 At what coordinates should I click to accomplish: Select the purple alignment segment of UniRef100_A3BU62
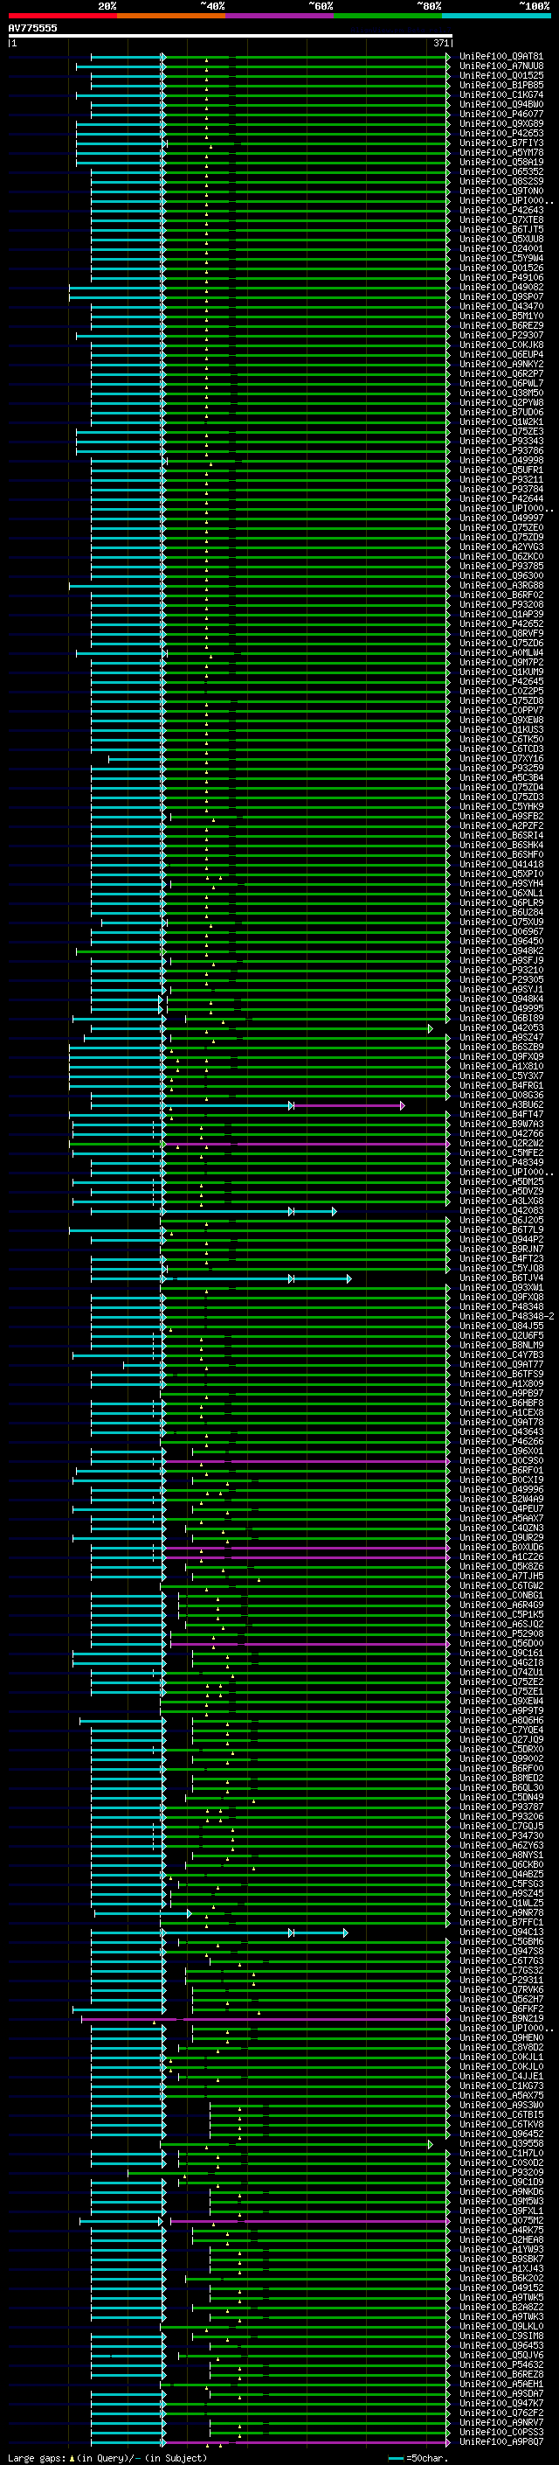click(348, 1105)
